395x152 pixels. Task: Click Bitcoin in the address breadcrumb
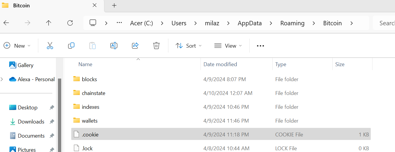(x=332, y=23)
